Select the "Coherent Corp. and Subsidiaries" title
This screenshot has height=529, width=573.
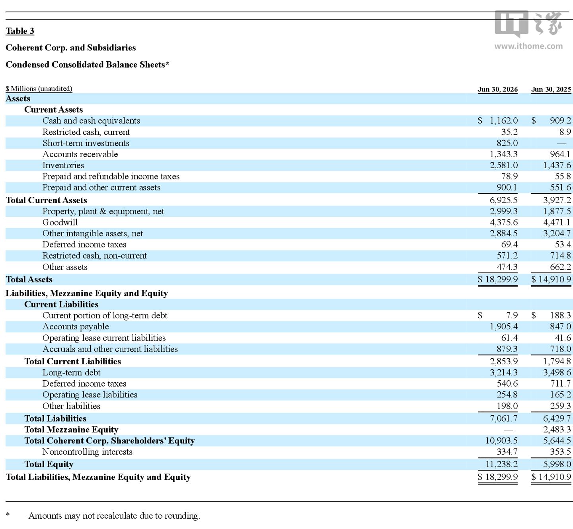[x=71, y=48]
